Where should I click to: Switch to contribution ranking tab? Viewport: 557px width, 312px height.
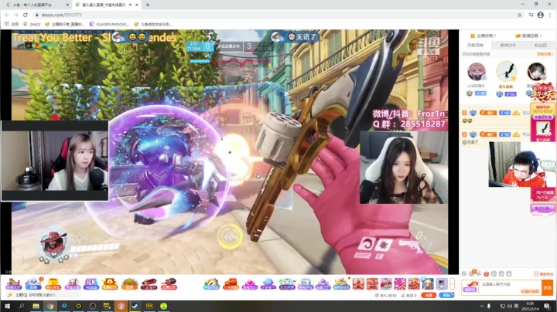tap(475, 45)
